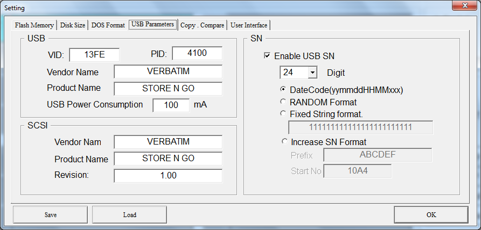Focus the USB Product Name field

click(x=168, y=89)
